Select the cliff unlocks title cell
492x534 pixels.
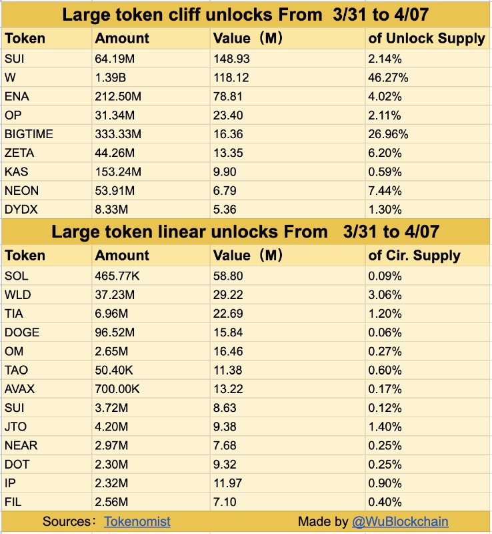pyautogui.click(x=245, y=15)
